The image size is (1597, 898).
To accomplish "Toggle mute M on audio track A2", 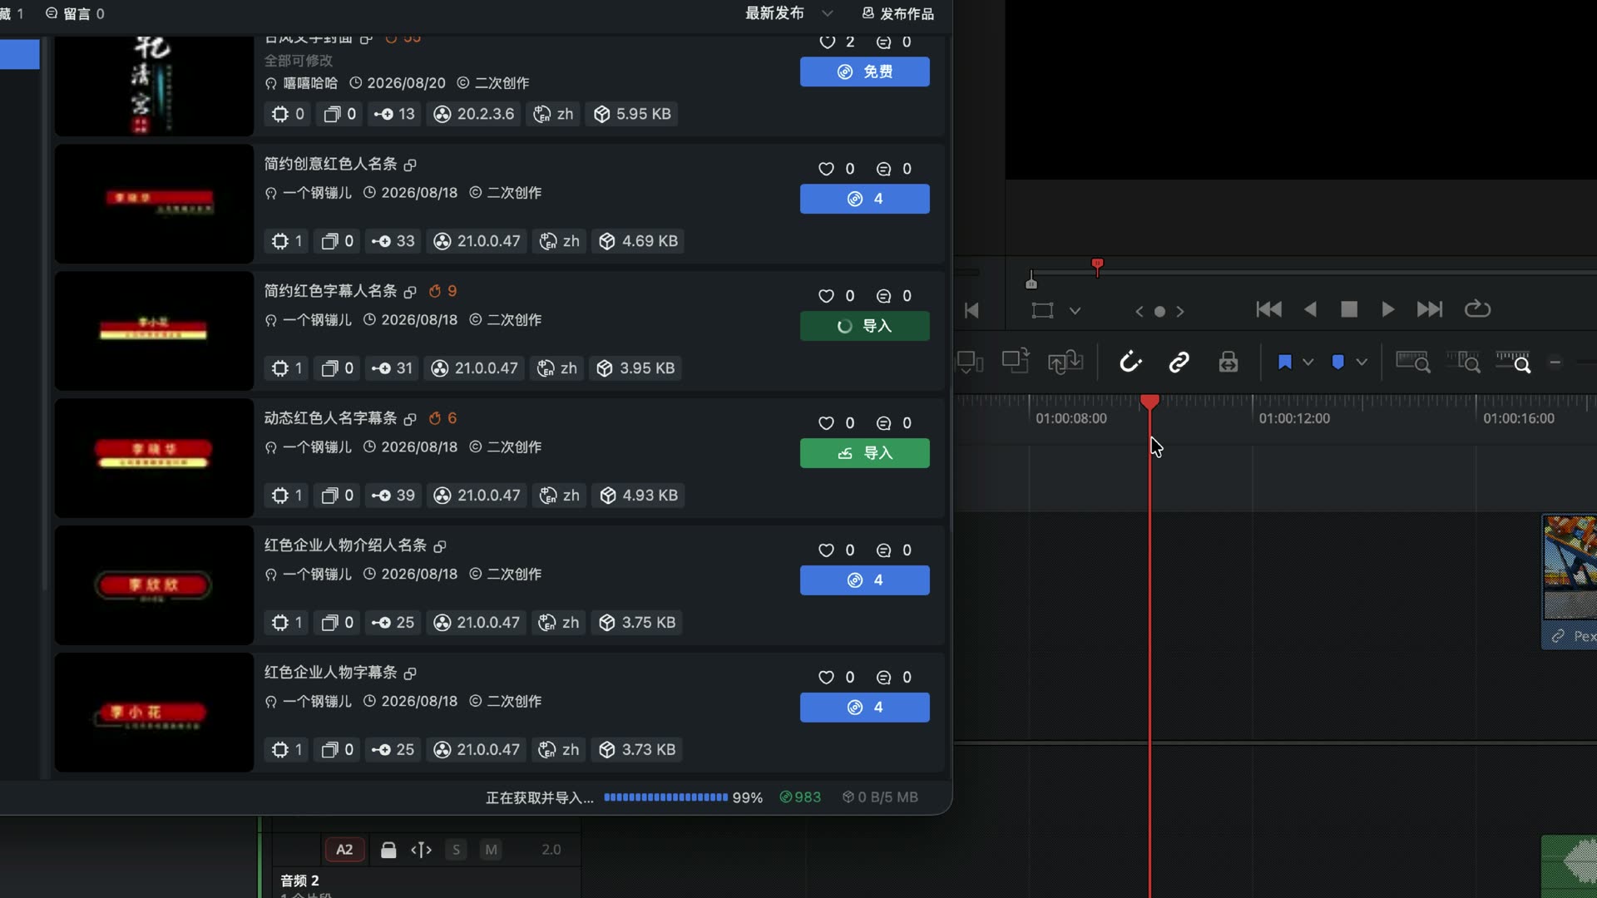I will pos(491,850).
